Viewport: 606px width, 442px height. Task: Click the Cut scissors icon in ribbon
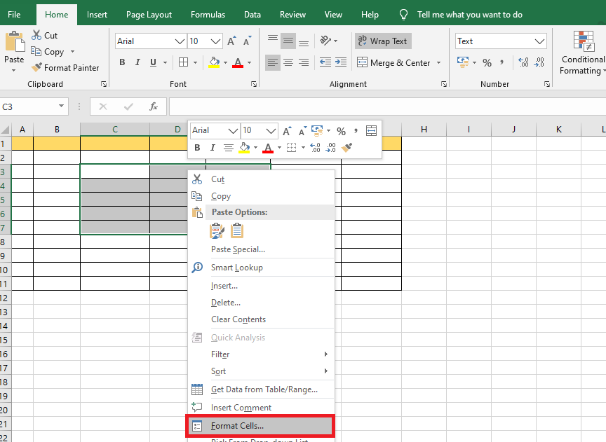37,36
